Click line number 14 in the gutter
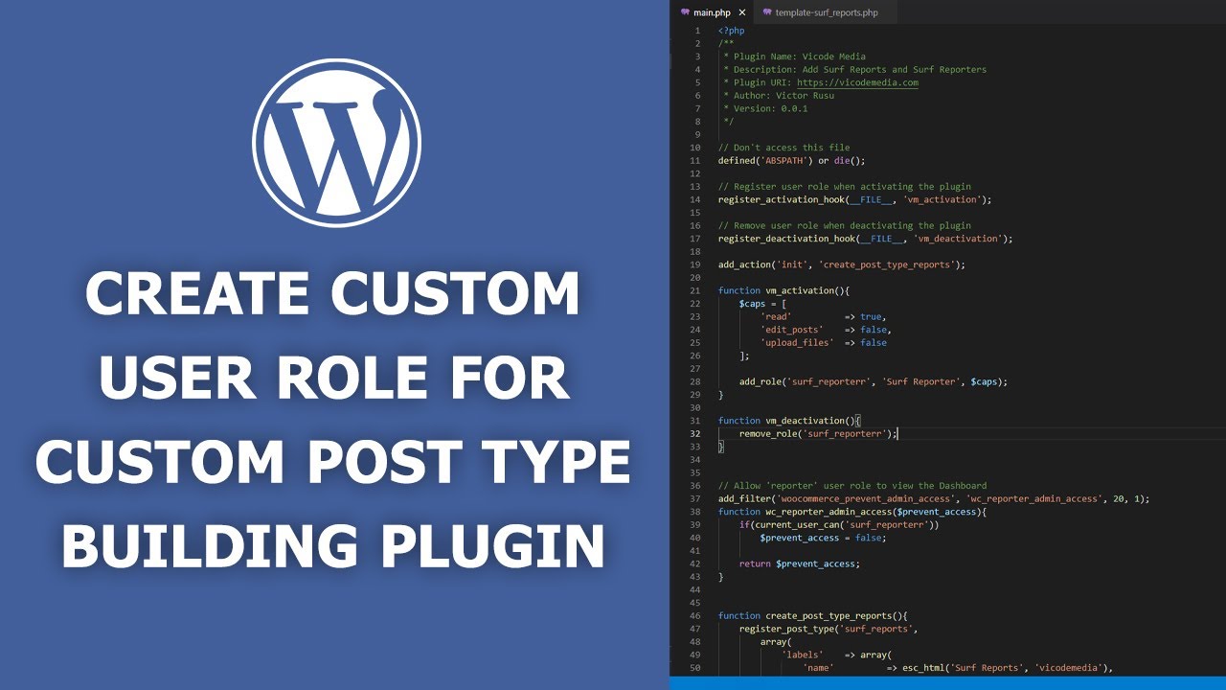This screenshot has height=690, width=1226. click(695, 199)
